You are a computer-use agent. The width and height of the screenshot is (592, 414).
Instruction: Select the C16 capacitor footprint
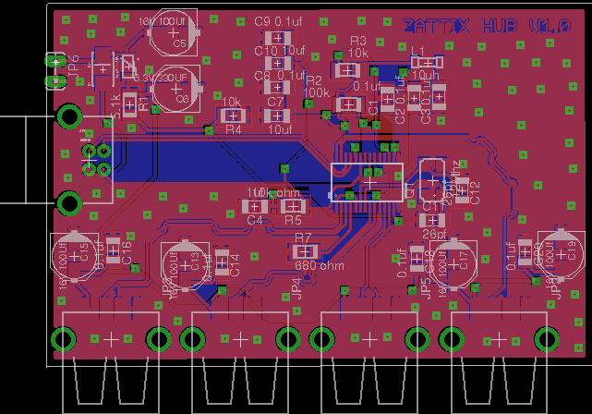pyautogui.click(x=114, y=250)
